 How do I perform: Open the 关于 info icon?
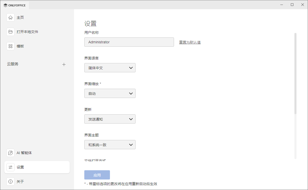click(x=10, y=181)
